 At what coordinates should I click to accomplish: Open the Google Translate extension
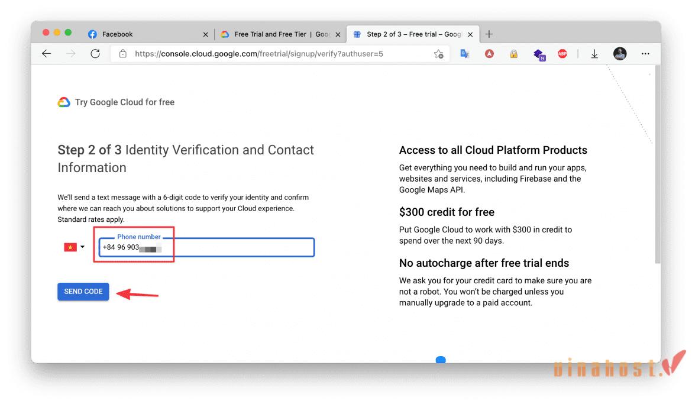pyautogui.click(x=465, y=53)
